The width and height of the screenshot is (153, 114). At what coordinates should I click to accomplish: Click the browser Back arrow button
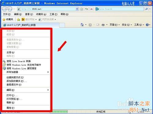tap(5, 9)
